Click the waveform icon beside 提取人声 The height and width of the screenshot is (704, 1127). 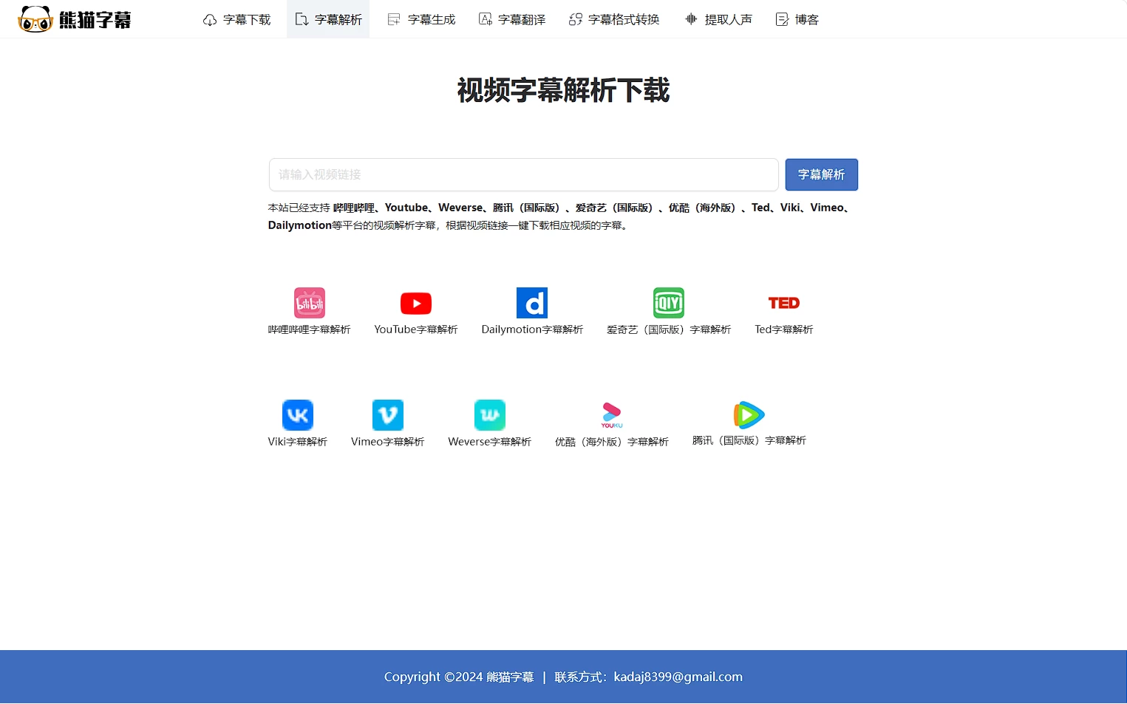[691, 20]
